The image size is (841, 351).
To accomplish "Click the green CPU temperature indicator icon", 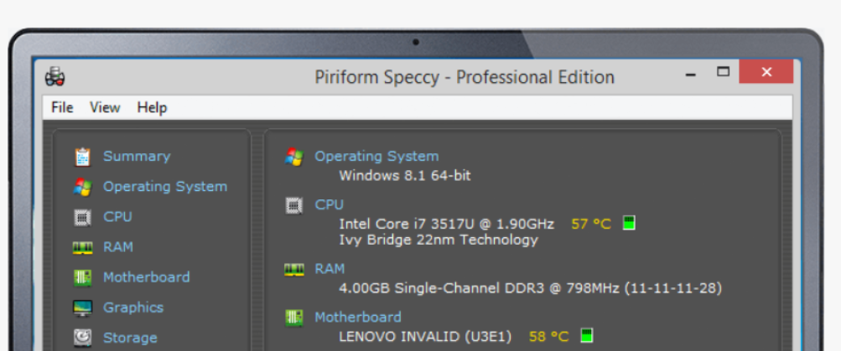I will [x=629, y=223].
